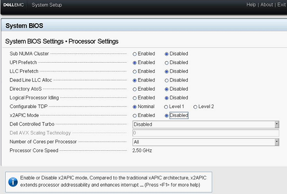Image resolution: width=287 pixels, height=194 pixels.
Task: Open the About menu item
Action: [267, 4]
